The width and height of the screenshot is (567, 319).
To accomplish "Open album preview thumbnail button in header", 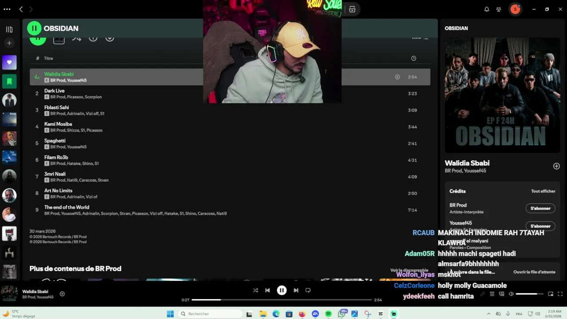I will (59, 39).
